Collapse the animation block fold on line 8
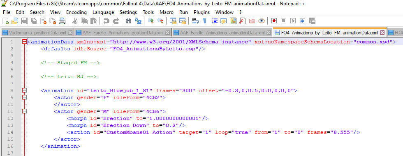The height and width of the screenshot is (156, 403). (x=24, y=90)
